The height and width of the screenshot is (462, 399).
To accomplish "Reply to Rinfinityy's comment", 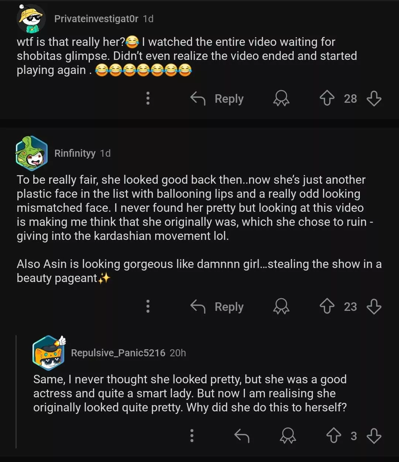I will [217, 307].
